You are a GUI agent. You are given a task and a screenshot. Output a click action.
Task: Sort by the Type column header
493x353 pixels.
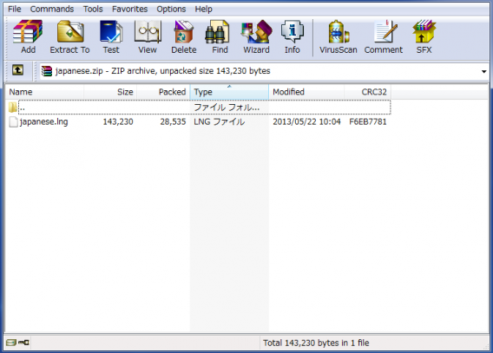(229, 92)
